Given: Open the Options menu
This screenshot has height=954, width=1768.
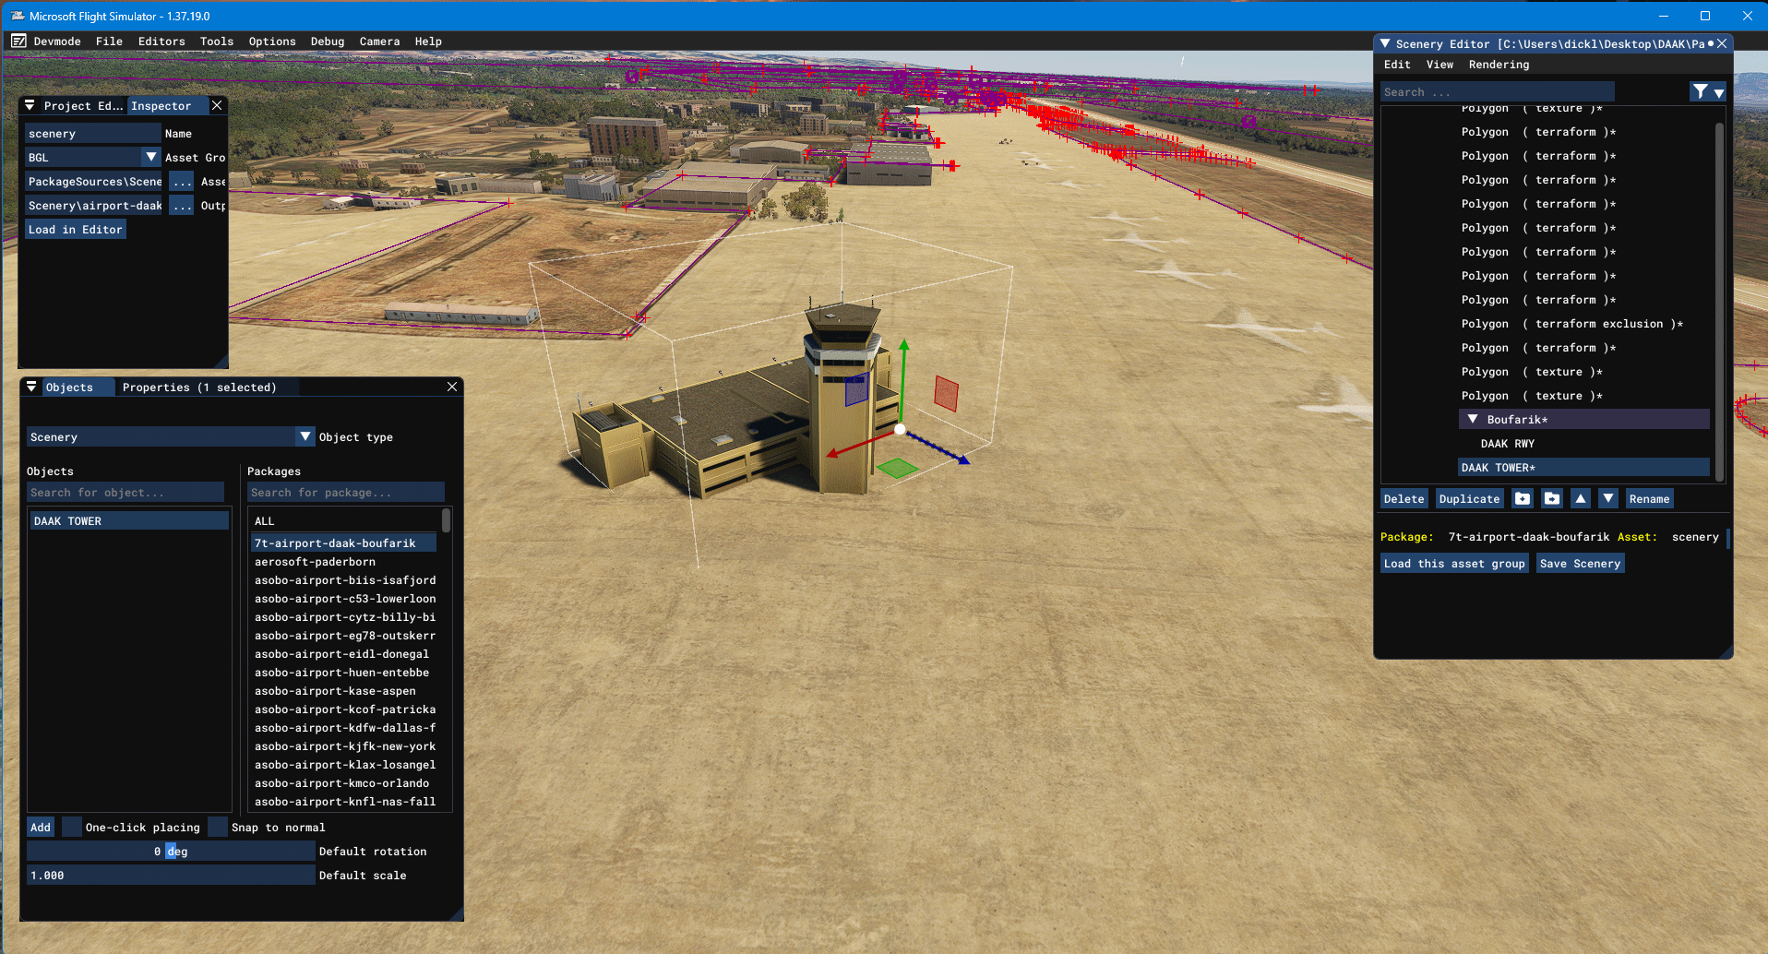Looking at the screenshot, I should pyautogui.click(x=272, y=42).
